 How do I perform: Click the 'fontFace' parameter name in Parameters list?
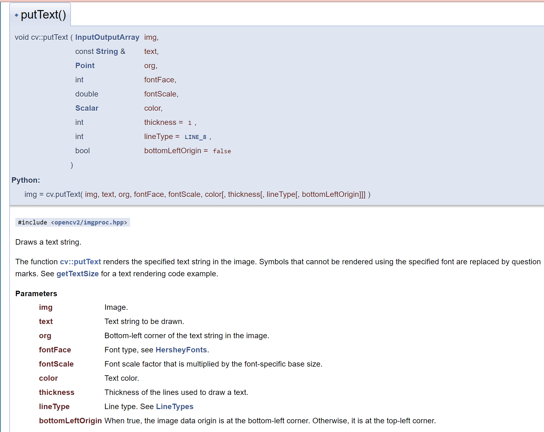tap(55, 350)
